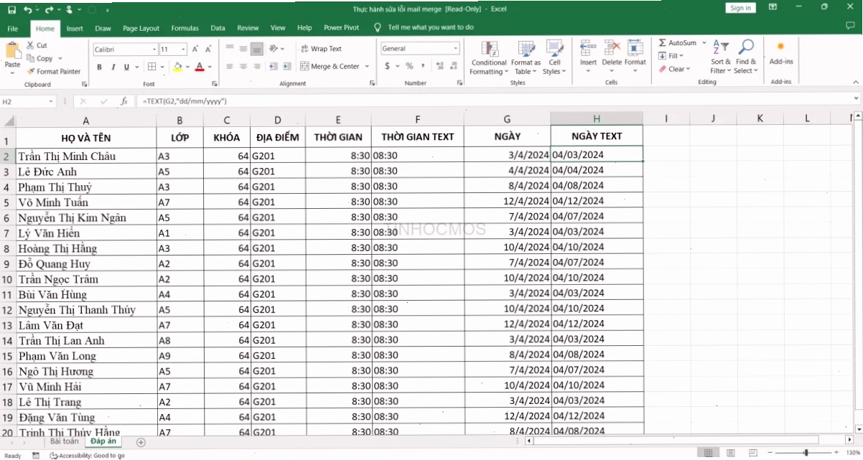Open Find & Select menu
Image resolution: width=863 pixels, height=460 pixels.
point(746,57)
